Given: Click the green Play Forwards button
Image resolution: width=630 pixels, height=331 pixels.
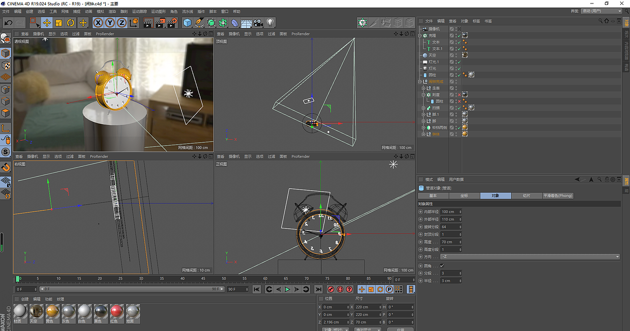Looking at the screenshot, I should pos(287,289).
